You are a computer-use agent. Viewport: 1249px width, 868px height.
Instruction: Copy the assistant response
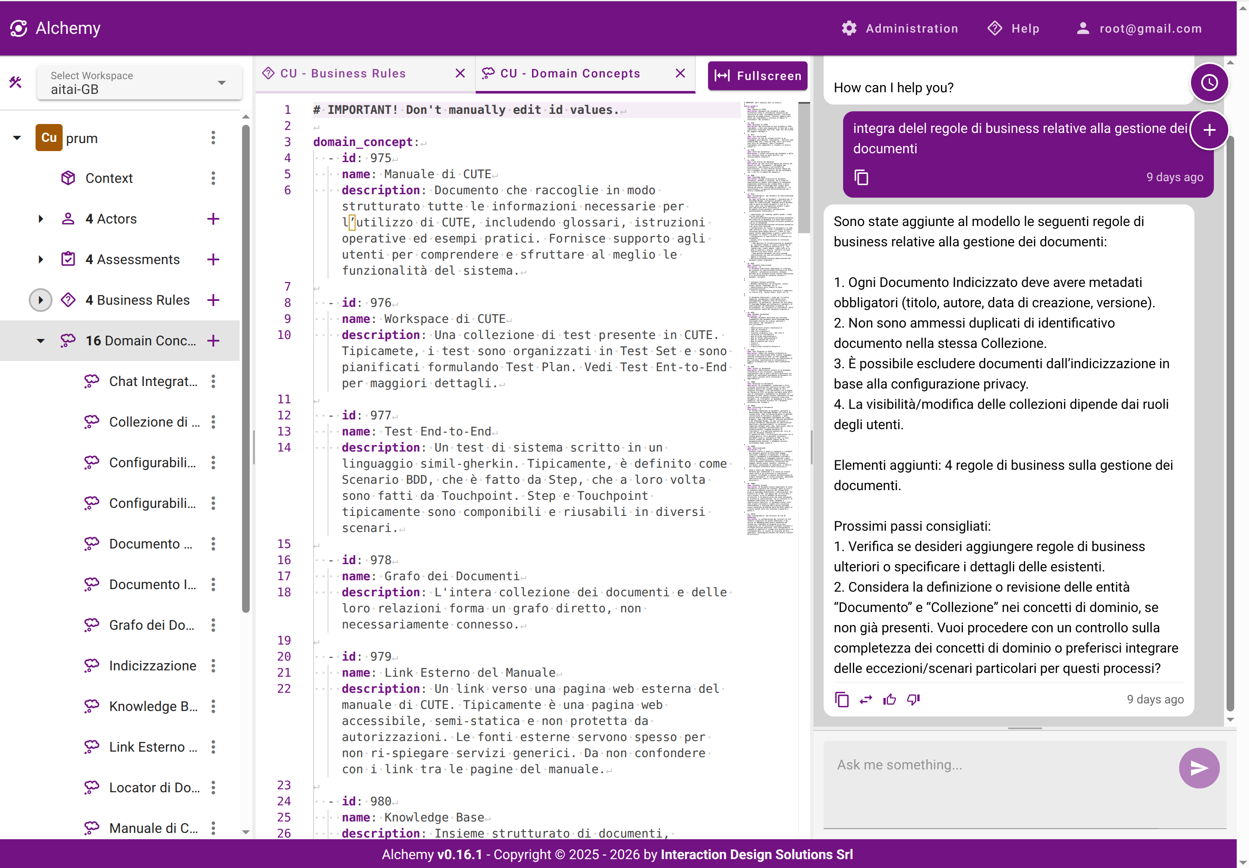842,700
